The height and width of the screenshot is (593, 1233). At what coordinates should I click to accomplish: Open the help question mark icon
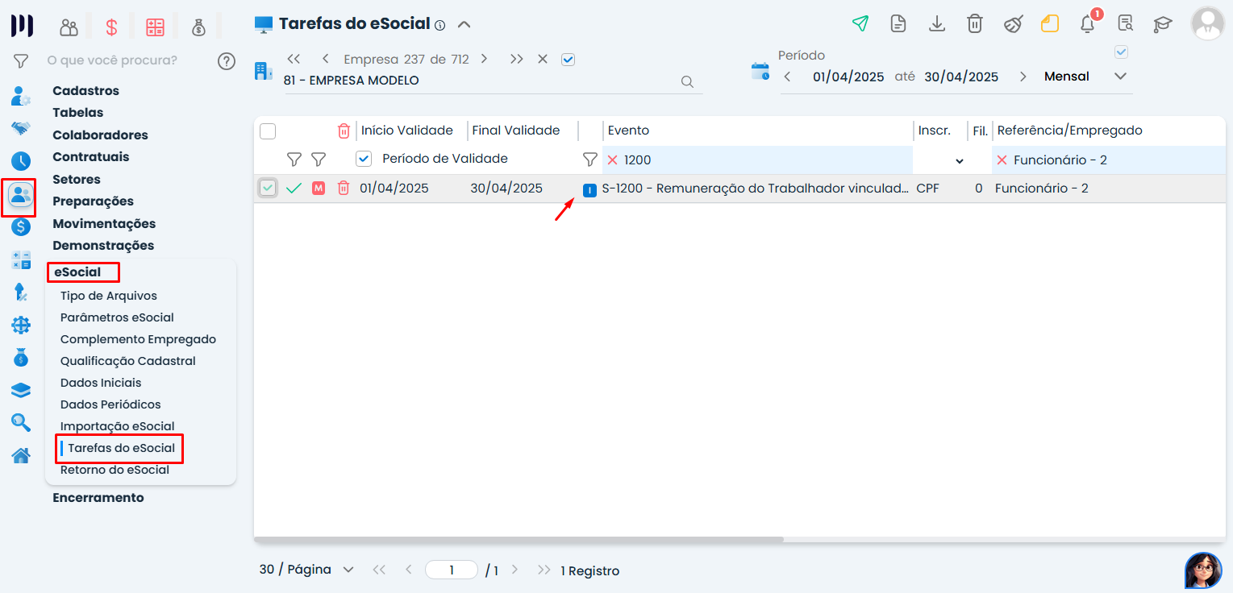[x=227, y=60]
